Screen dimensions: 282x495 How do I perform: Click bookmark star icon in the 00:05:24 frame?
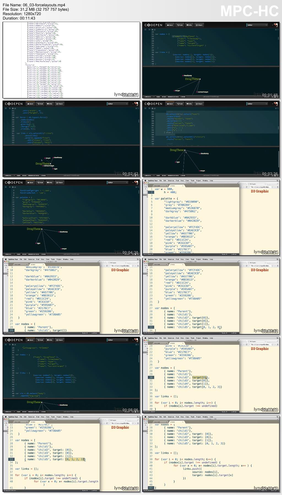[272, 187]
